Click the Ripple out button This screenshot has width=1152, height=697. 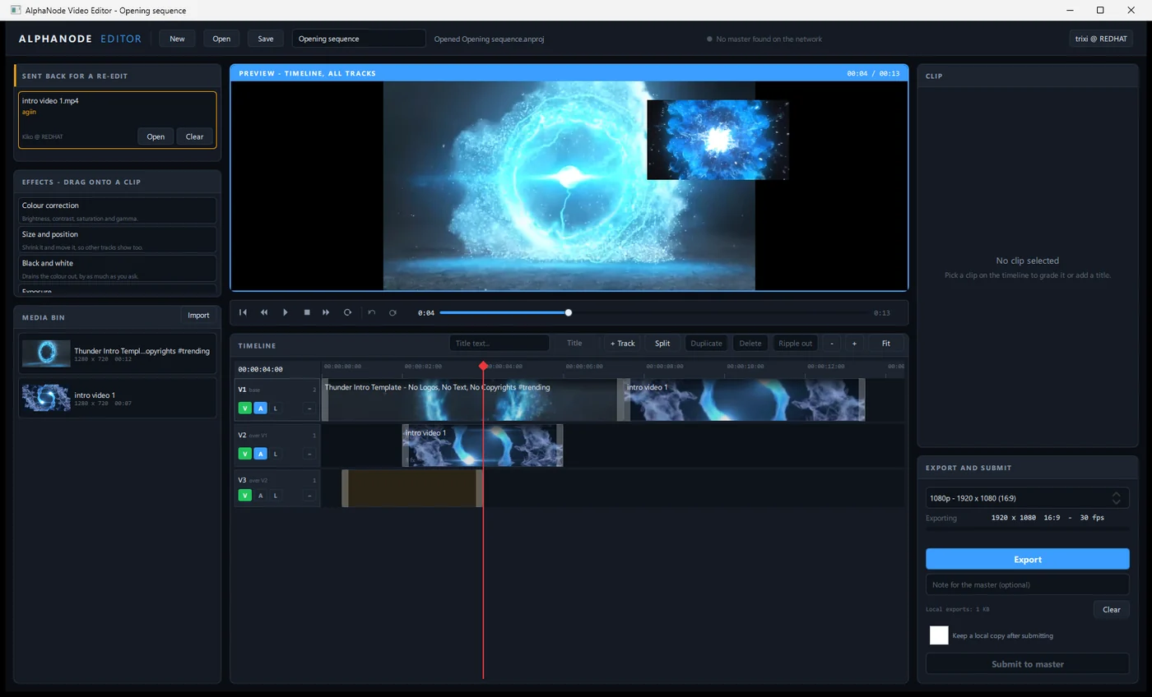coord(795,344)
